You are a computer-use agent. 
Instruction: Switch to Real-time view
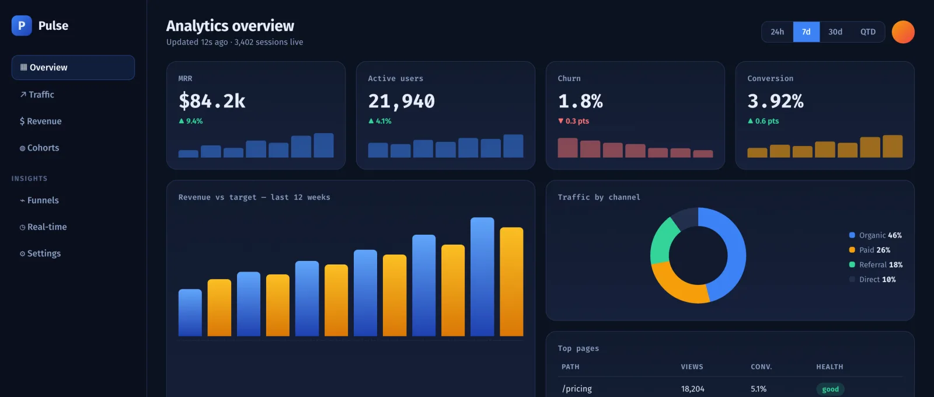[73, 227]
